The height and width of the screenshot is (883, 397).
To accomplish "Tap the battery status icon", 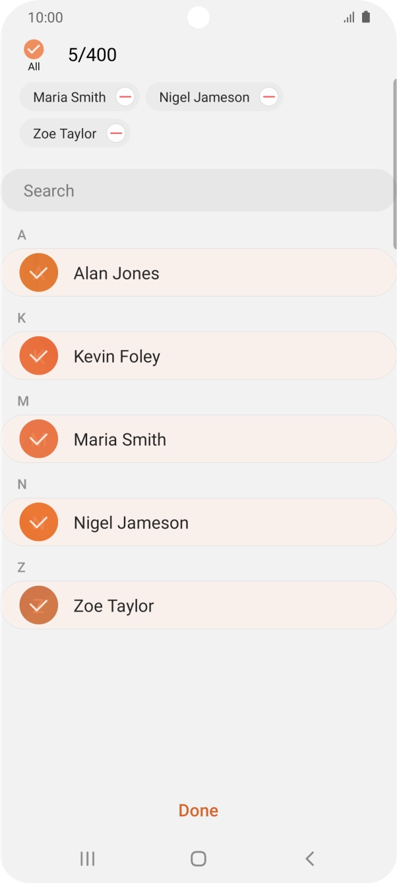I will pyautogui.click(x=366, y=18).
